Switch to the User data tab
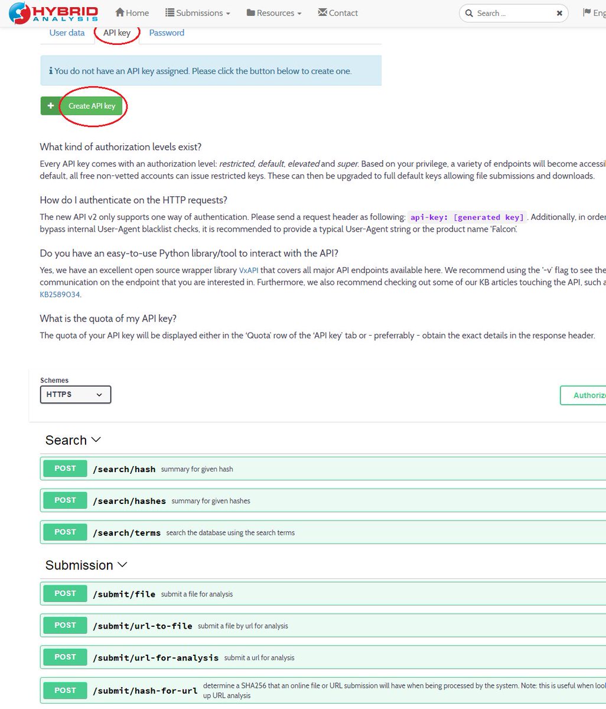Image resolution: width=606 pixels, height=709 pixels. (x=67, y=32)
